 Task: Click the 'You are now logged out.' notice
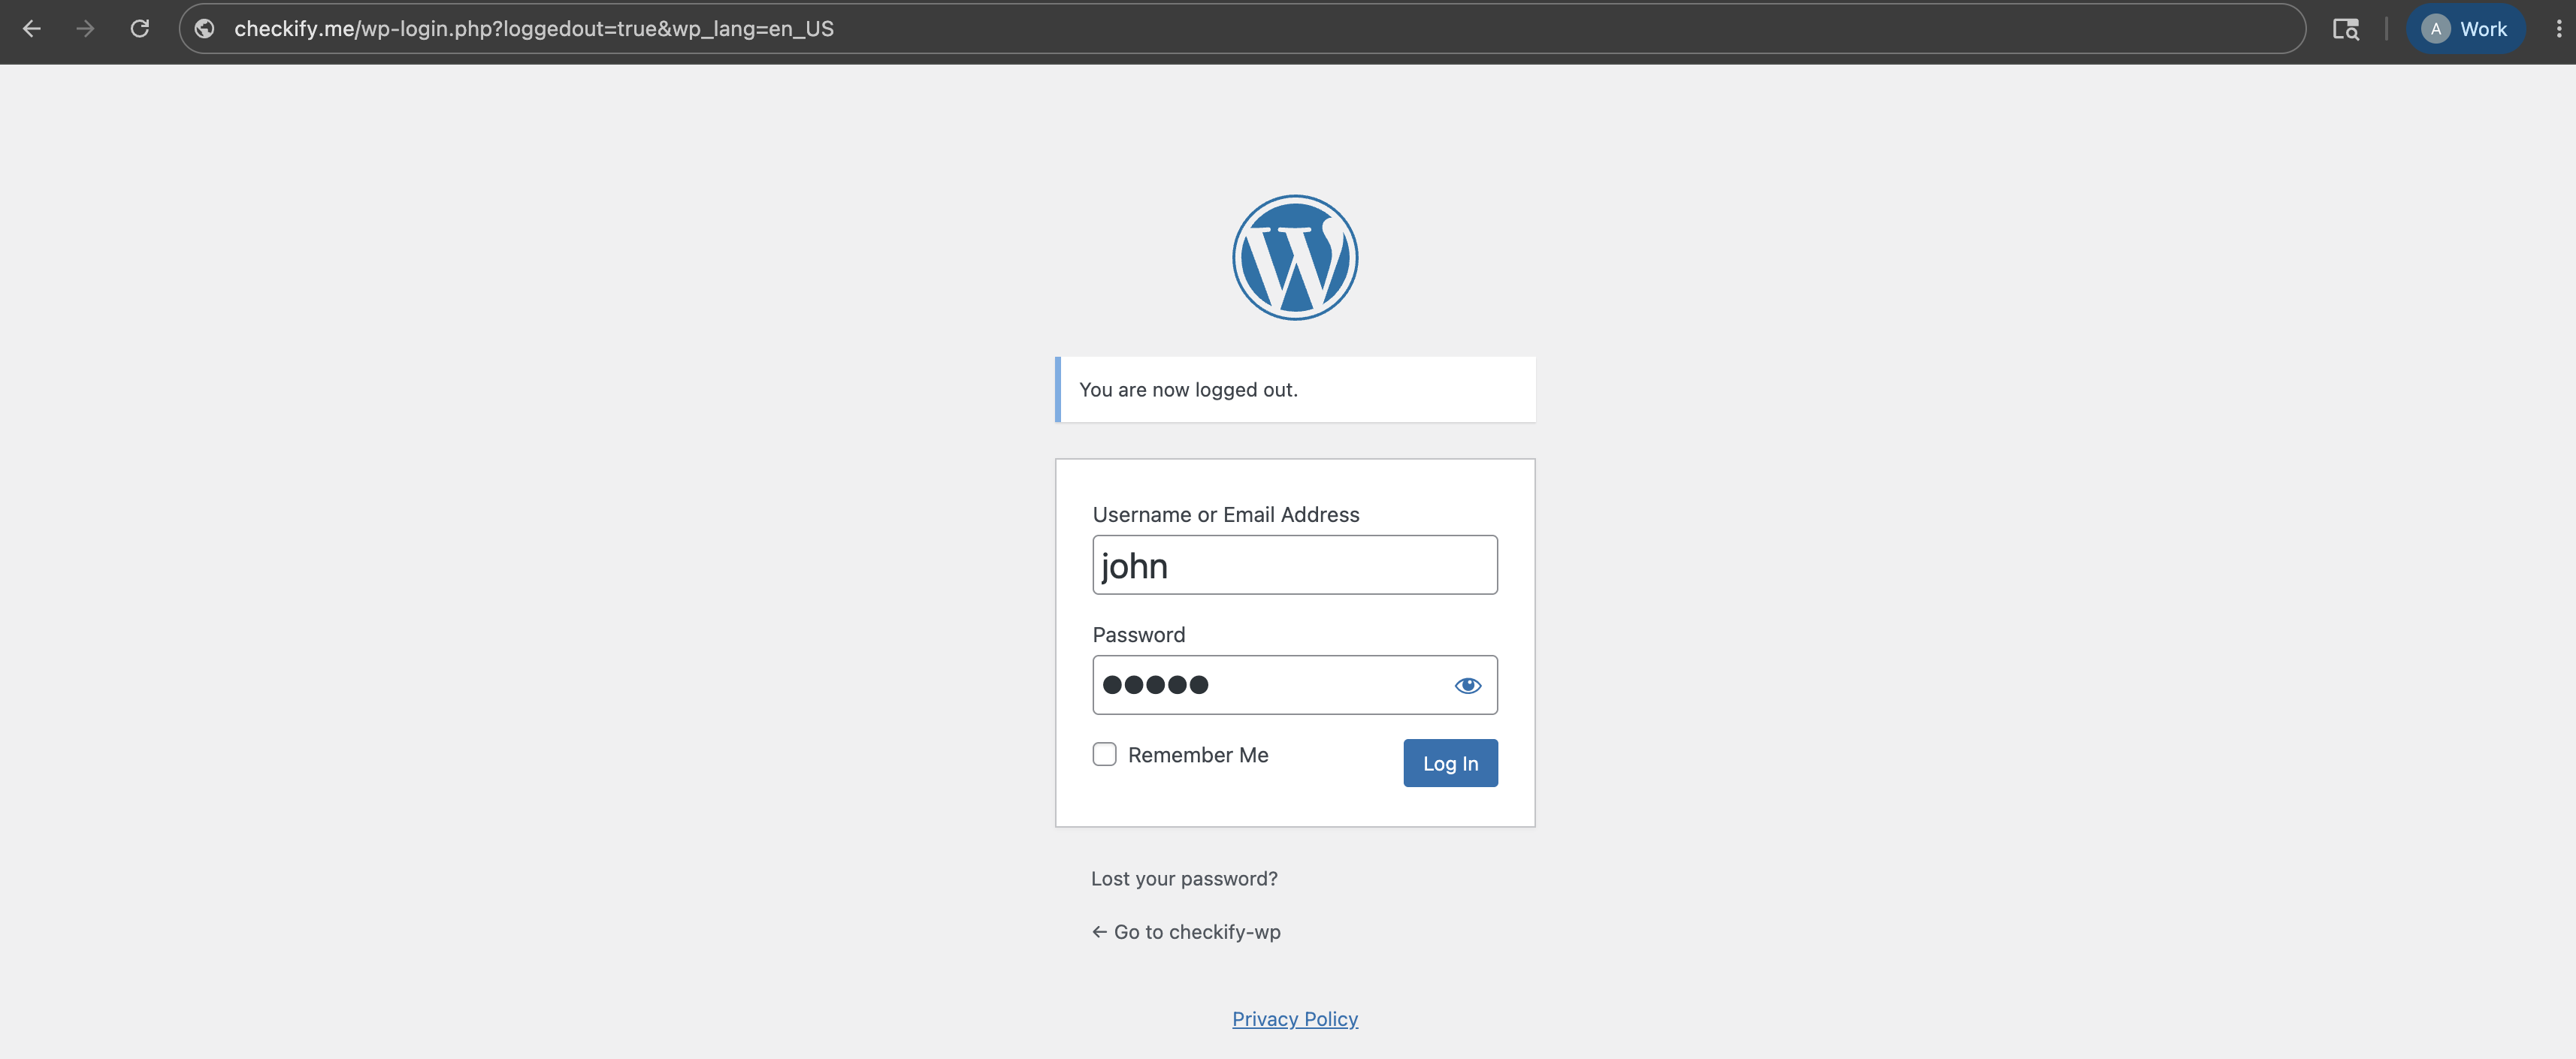coord(1295,390)
